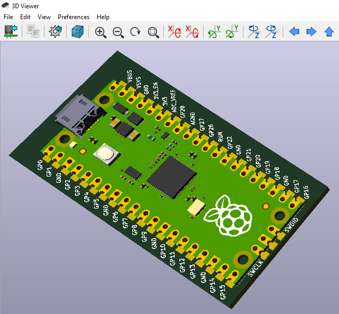Toggle the raytracing render cube icon

[x=78, y=32]
